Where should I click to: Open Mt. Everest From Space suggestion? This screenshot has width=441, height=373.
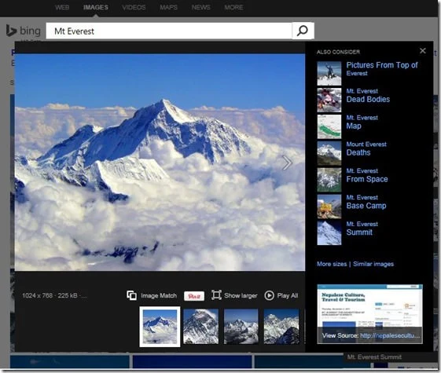point(353,180)
